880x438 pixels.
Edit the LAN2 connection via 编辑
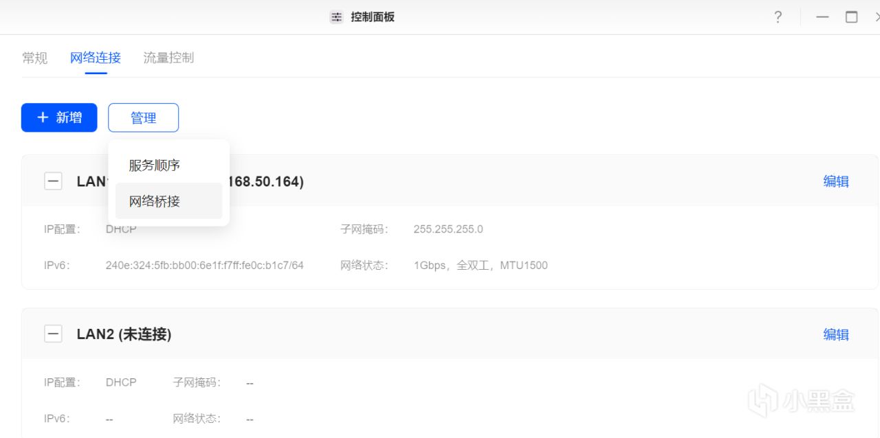[x=836, y=334]
